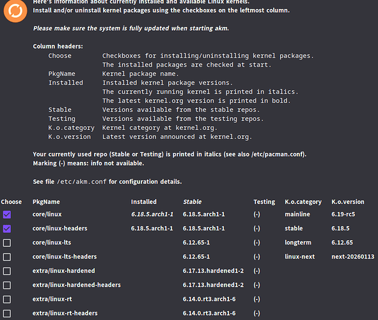The image size is (378, 320).
Task: Select the extra/linux-hardened-headers package name
Action: (77, 285)
